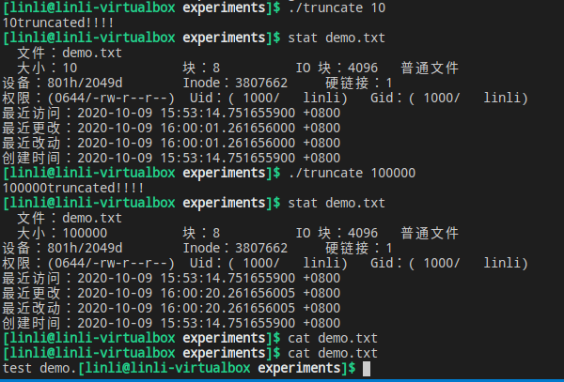The height and width of the screenshot is (382, 564).
Task: Place cursor at the blinking terminal cursor block
Action: [367, 369]
